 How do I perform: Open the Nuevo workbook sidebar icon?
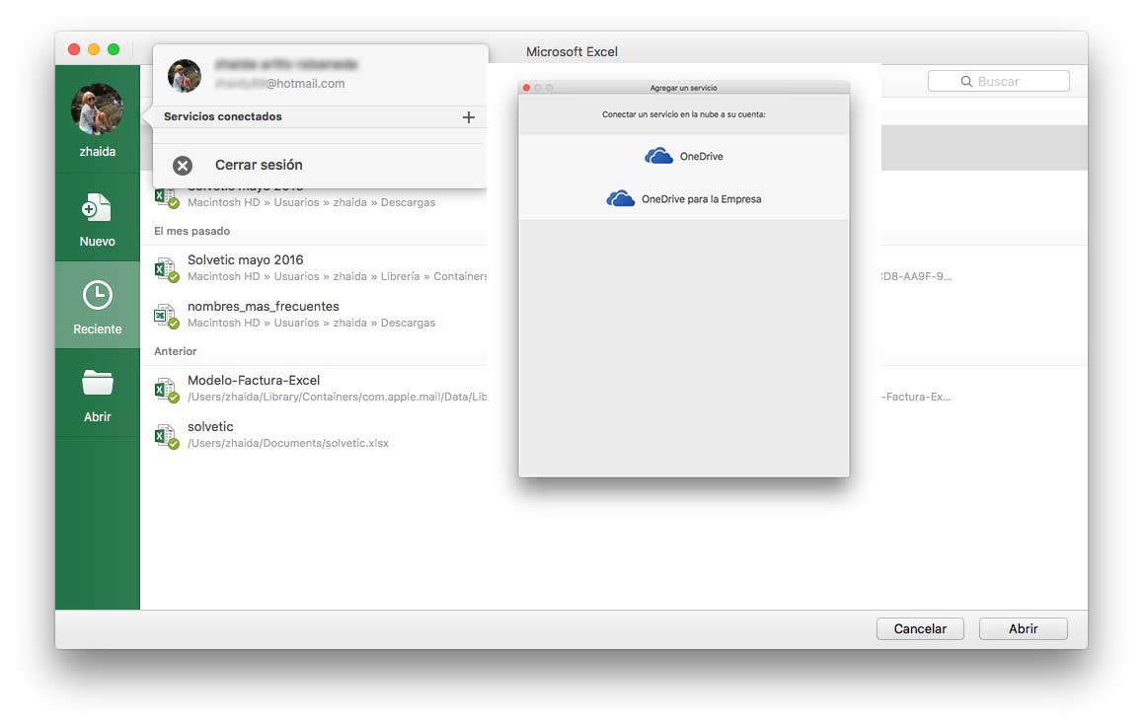96,208
